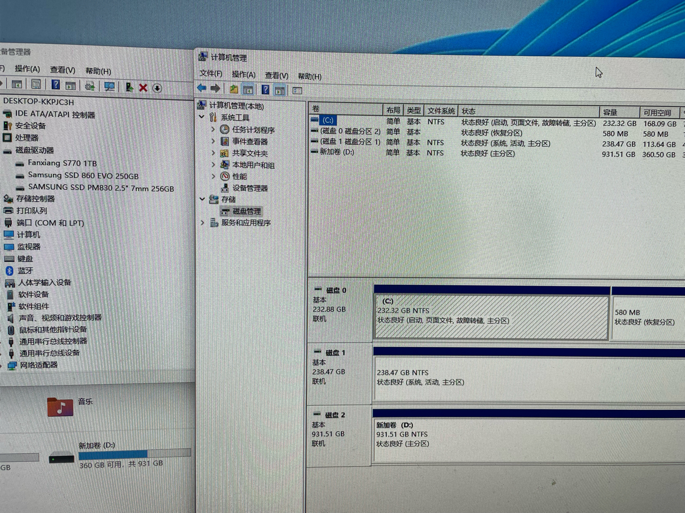The width and height of the screenshot is (685, 513).
Task: Expand the 任务计划程序 tree node
Action: coord(213,129)
